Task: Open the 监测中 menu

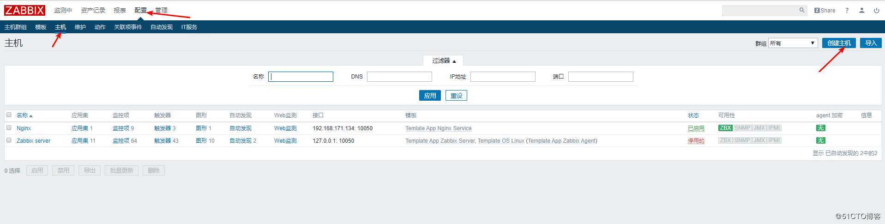Action: click(63, 10)
